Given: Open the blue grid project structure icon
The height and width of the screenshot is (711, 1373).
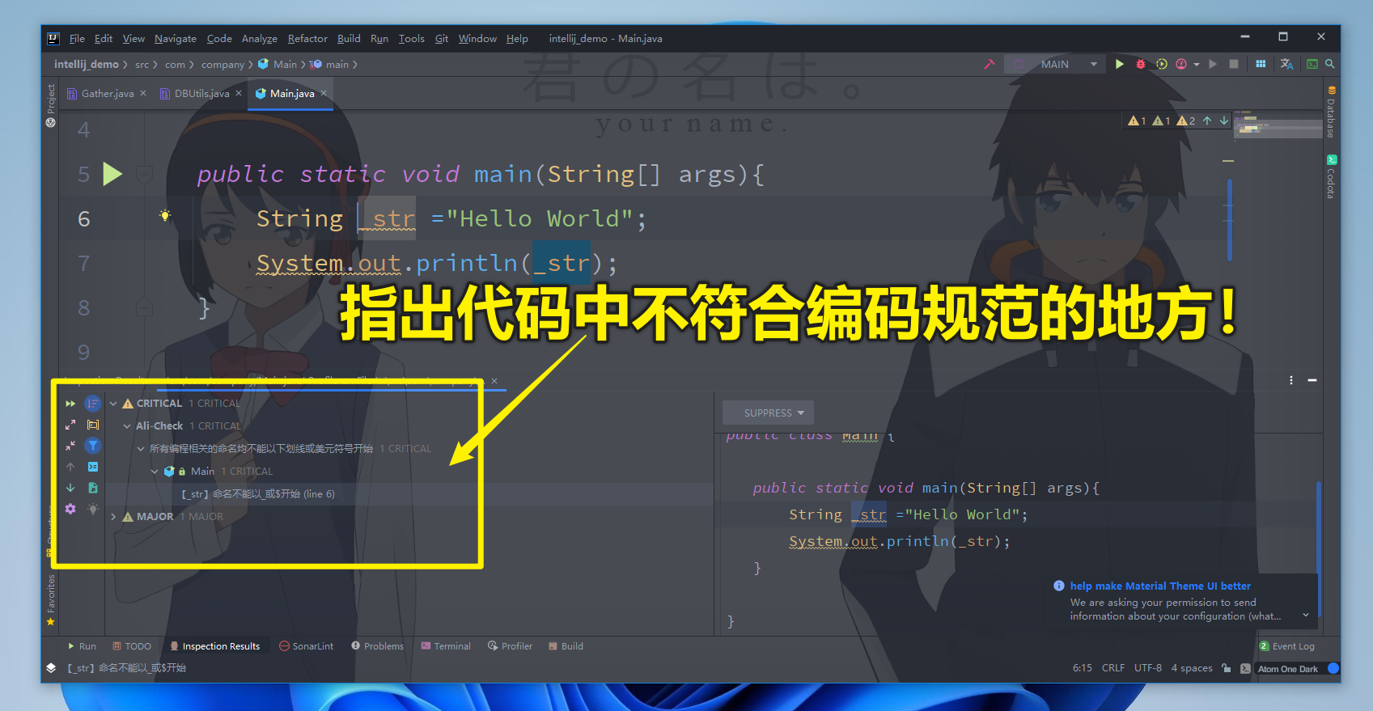Looking at the screenshot, I should tap(1261, 64).
